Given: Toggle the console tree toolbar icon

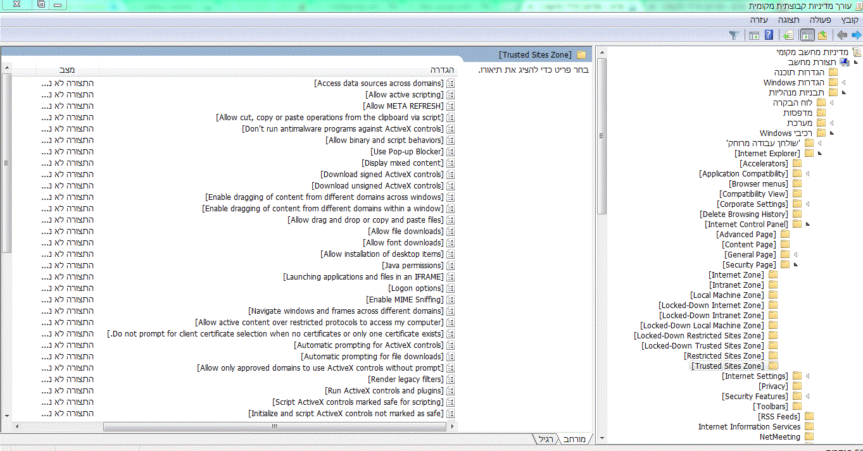Looking at the screenshot, I should coord(807,35).
